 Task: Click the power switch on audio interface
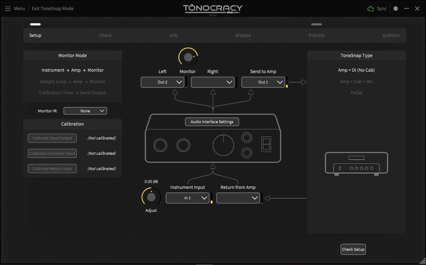tap(266, 144)
